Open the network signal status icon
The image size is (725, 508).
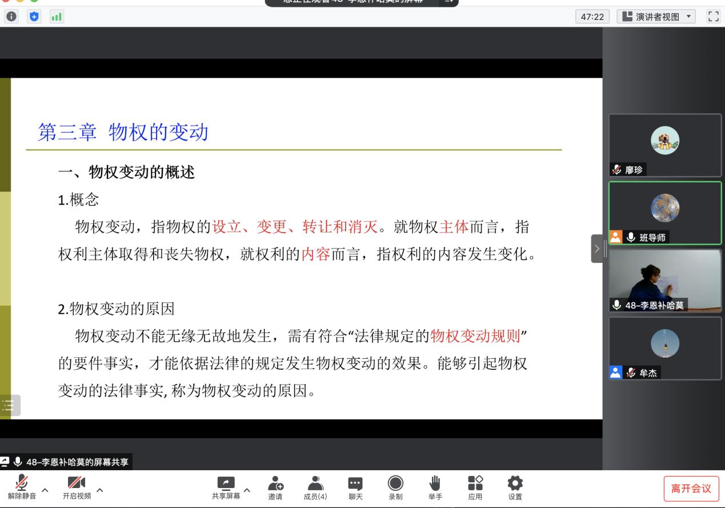57,17
